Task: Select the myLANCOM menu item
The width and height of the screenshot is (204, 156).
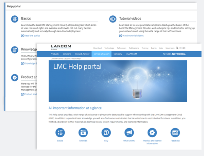Action: [x=132, y=54]
